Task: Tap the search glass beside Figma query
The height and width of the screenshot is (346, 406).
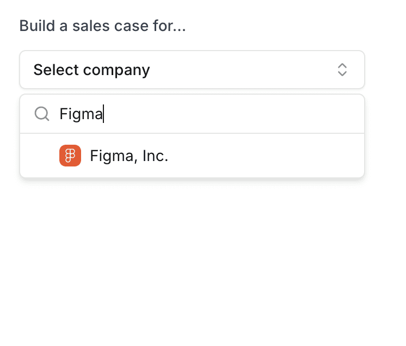Action: 42,114
